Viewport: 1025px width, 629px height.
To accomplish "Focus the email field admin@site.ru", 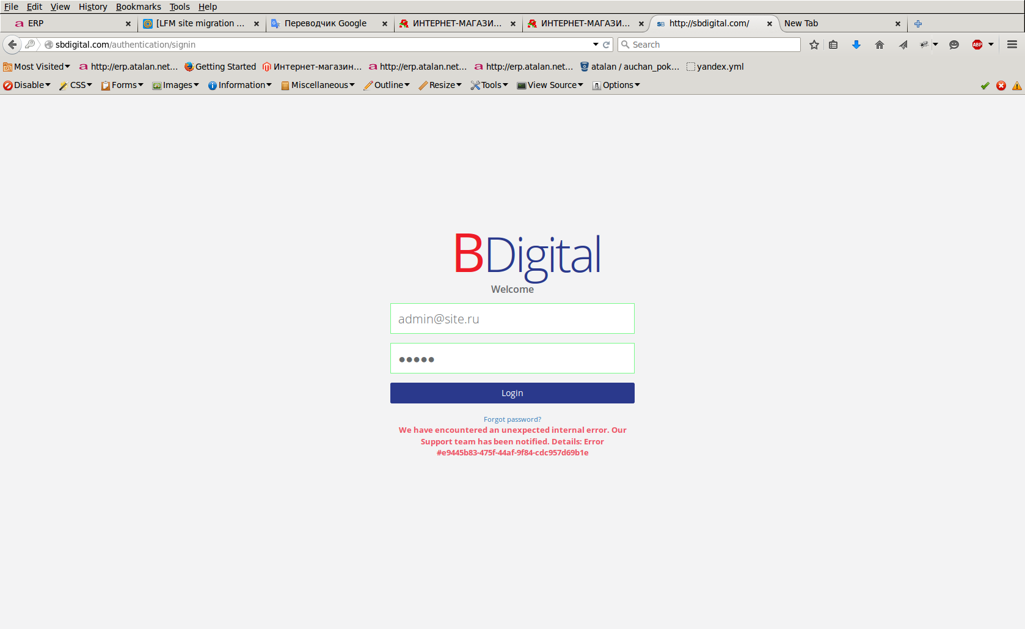I will point(512,318).
